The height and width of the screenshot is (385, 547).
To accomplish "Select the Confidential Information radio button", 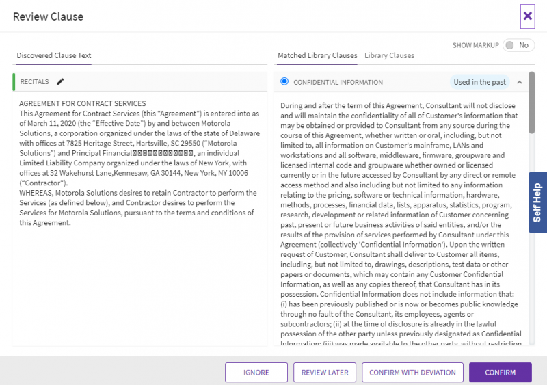I will [x=284, y=81].
